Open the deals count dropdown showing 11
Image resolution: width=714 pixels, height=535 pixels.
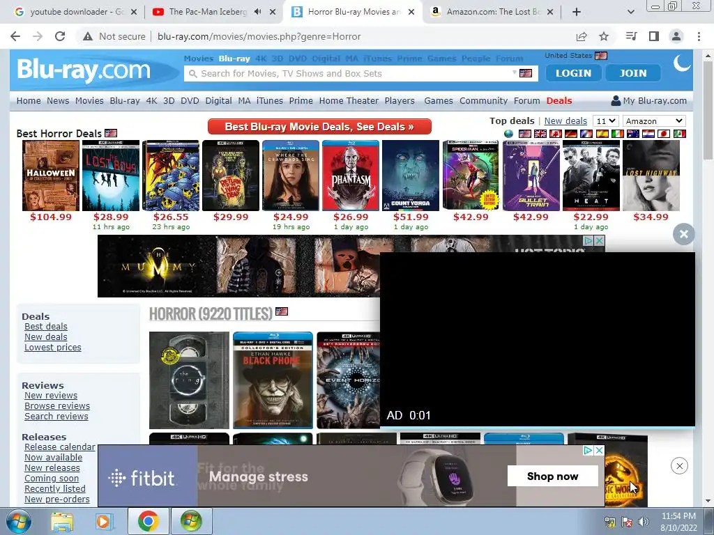point(606,121)
